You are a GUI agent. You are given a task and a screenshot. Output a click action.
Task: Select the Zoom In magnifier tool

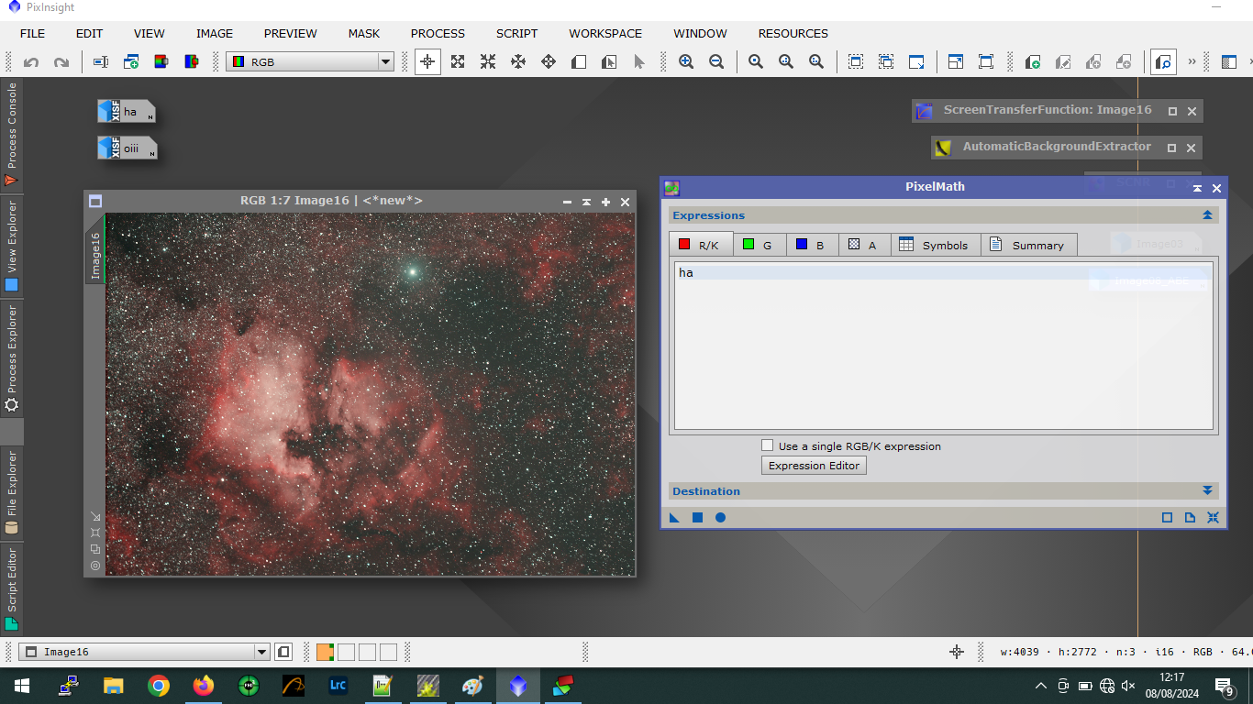686,61
